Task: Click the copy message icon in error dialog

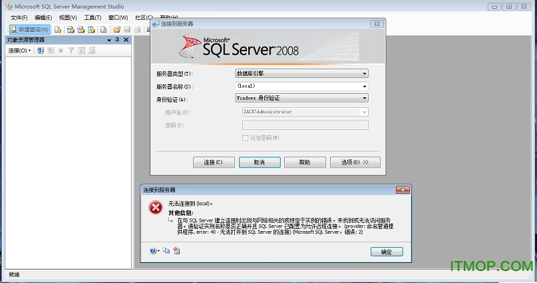Action: click(x=166, y=251)
